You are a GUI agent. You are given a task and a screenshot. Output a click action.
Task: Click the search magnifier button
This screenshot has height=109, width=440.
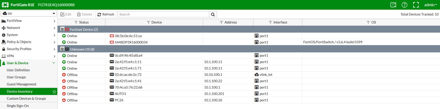[x=213, y=14]
